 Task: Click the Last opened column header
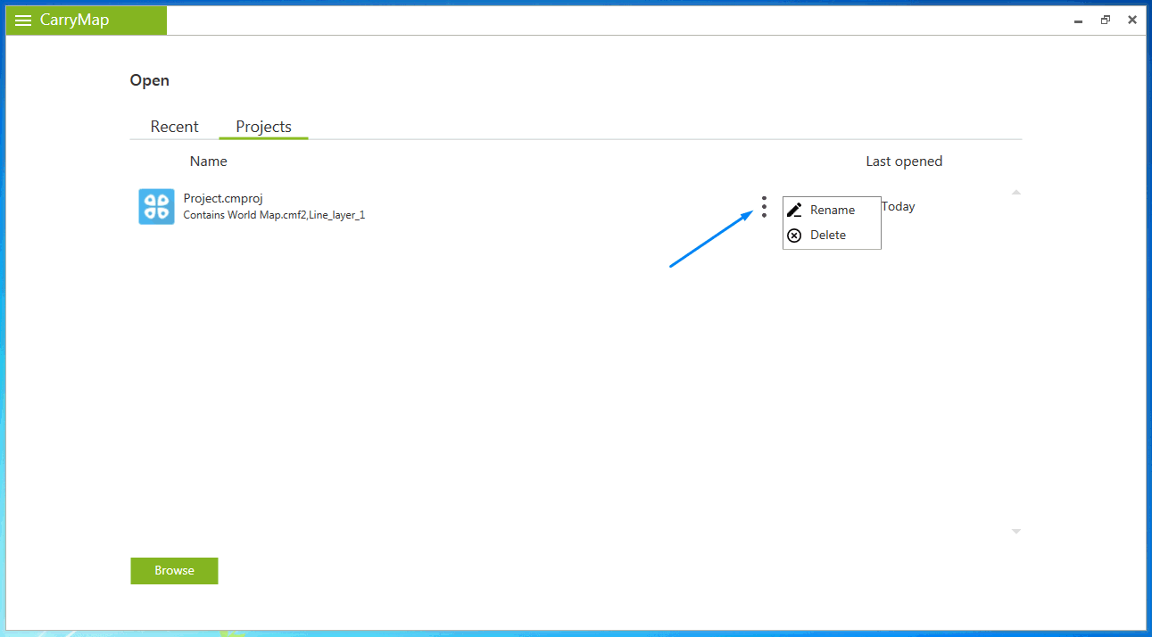click(x=904, y=161)
